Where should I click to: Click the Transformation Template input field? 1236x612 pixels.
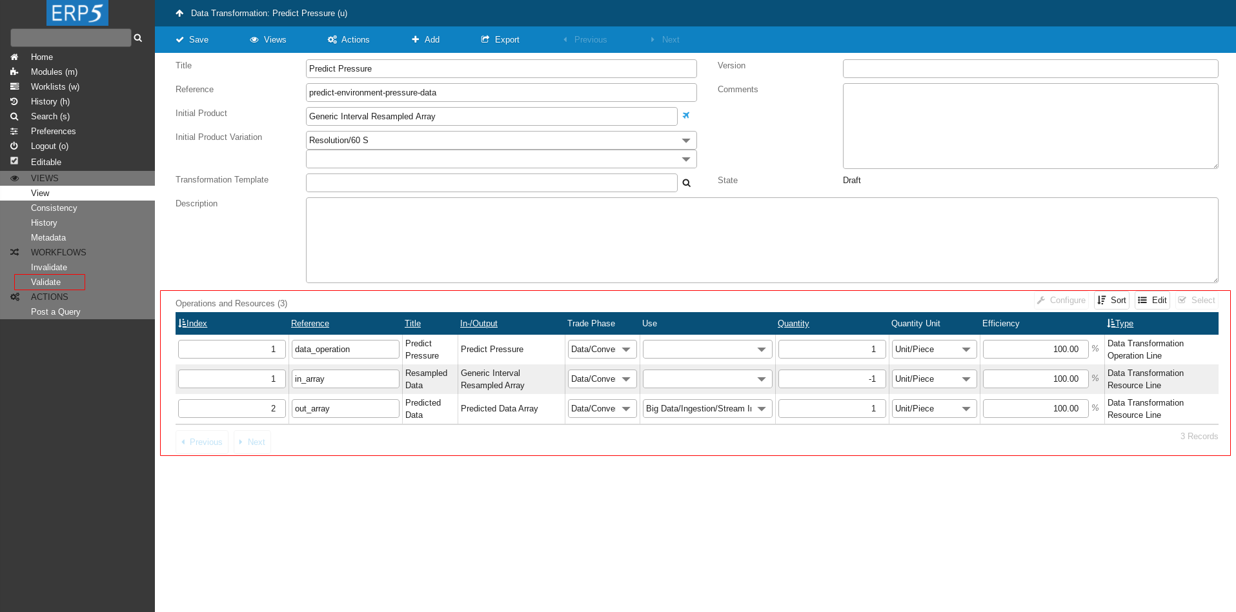(x=492, y=183)
